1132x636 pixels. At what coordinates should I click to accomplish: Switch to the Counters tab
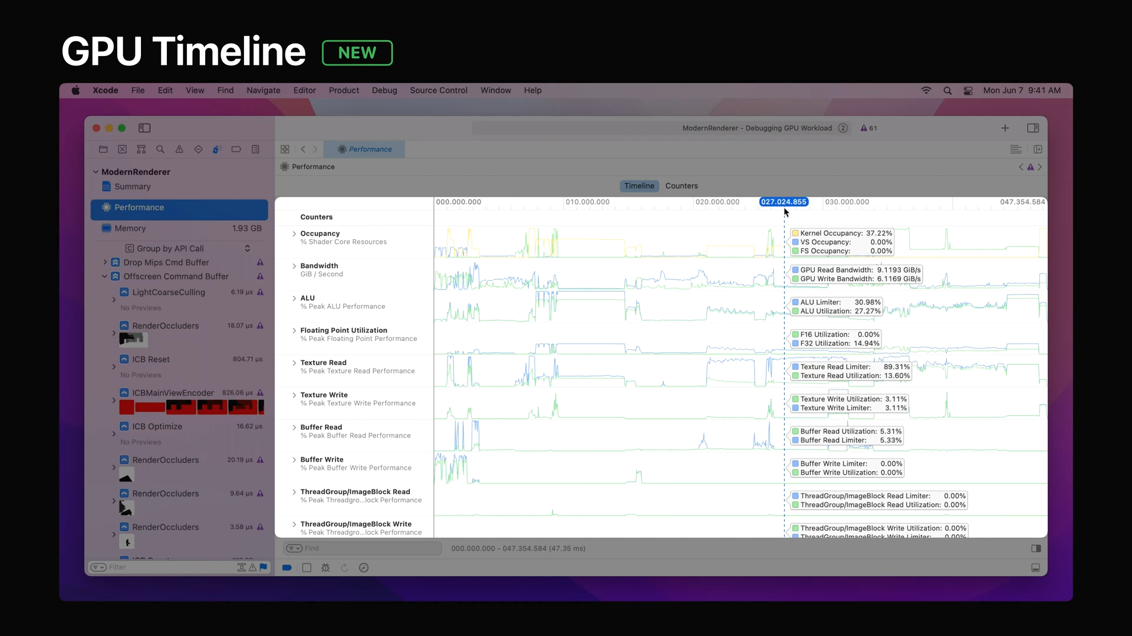point(682,186)
